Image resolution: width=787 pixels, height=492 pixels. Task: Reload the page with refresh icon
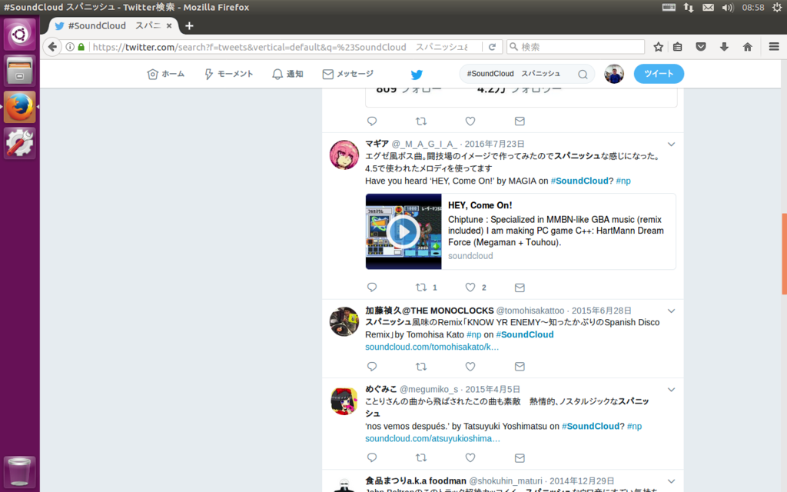[492, 47]
